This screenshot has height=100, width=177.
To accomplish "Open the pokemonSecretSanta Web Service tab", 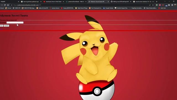I will (x=76, y=2).
